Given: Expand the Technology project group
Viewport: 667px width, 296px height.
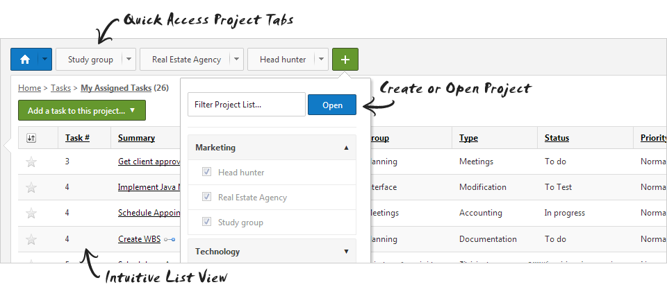Looking at the screenshot, I should pos(346,252).
